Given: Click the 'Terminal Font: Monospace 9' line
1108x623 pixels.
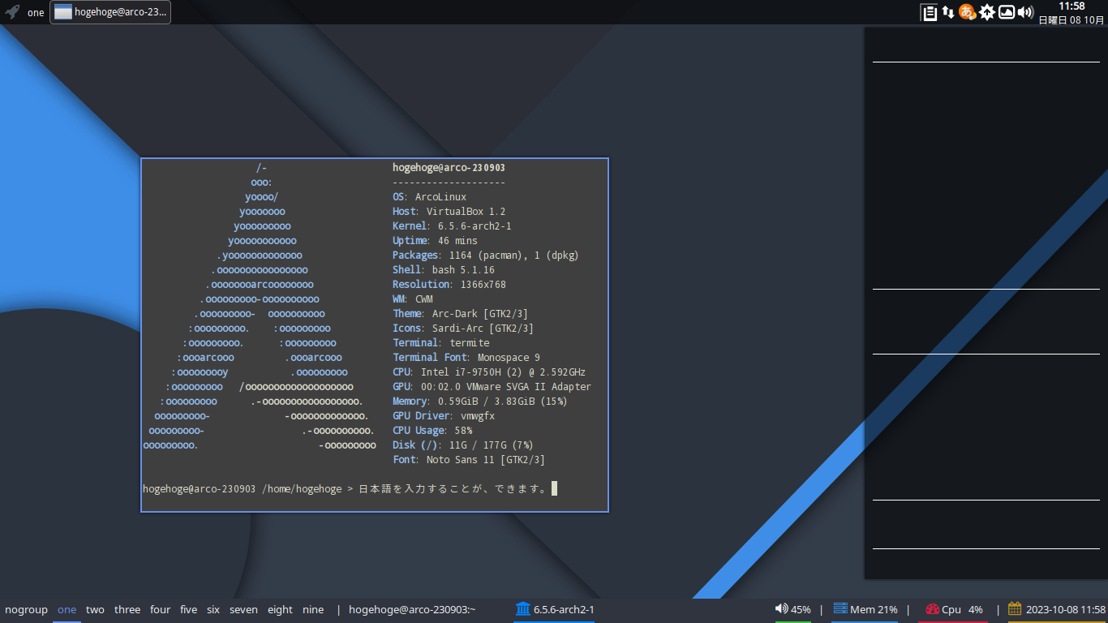Looking at the screenshot, I should [466, 358].
